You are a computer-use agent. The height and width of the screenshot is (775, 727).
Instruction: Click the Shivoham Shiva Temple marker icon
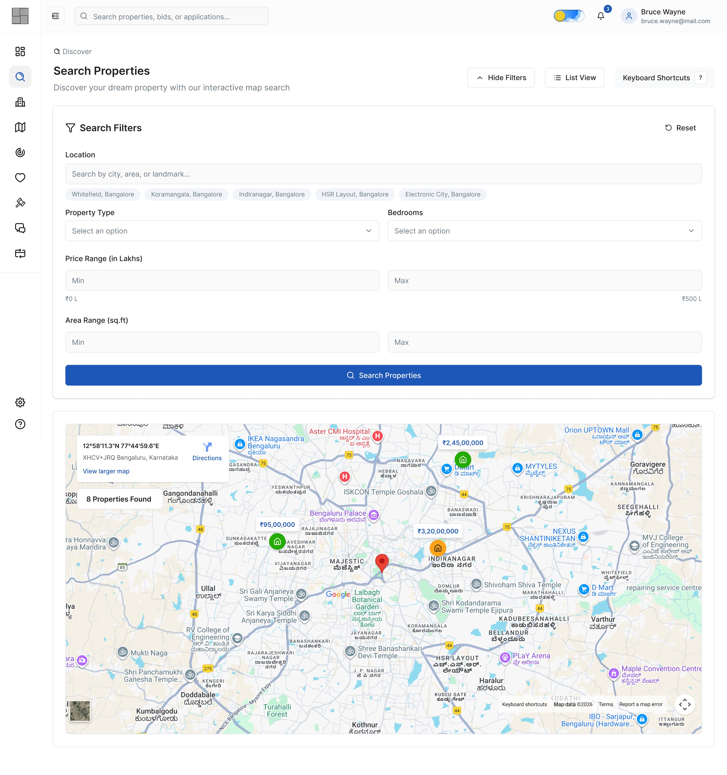coord(476,584)
